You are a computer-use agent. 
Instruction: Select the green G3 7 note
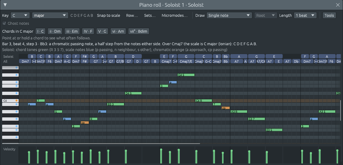[x=256, y=119]
